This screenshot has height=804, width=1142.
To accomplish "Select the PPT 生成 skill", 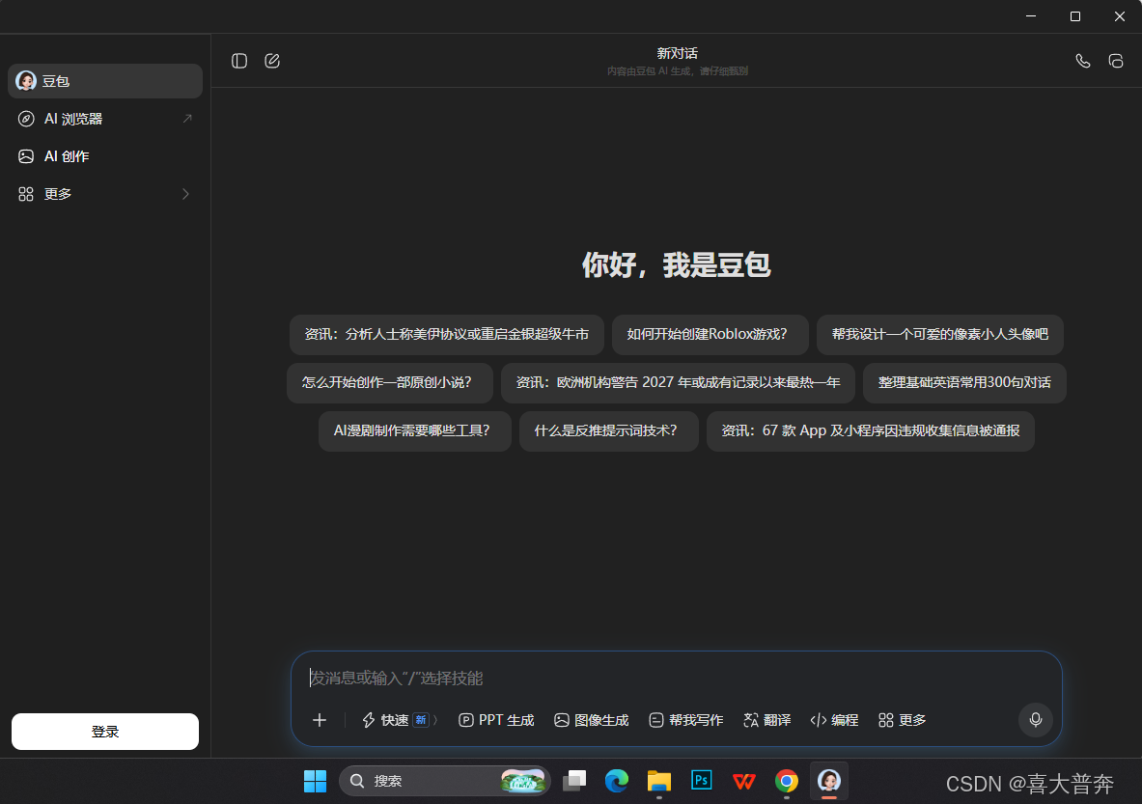I will pyautogui.click(x=496, y=720).
